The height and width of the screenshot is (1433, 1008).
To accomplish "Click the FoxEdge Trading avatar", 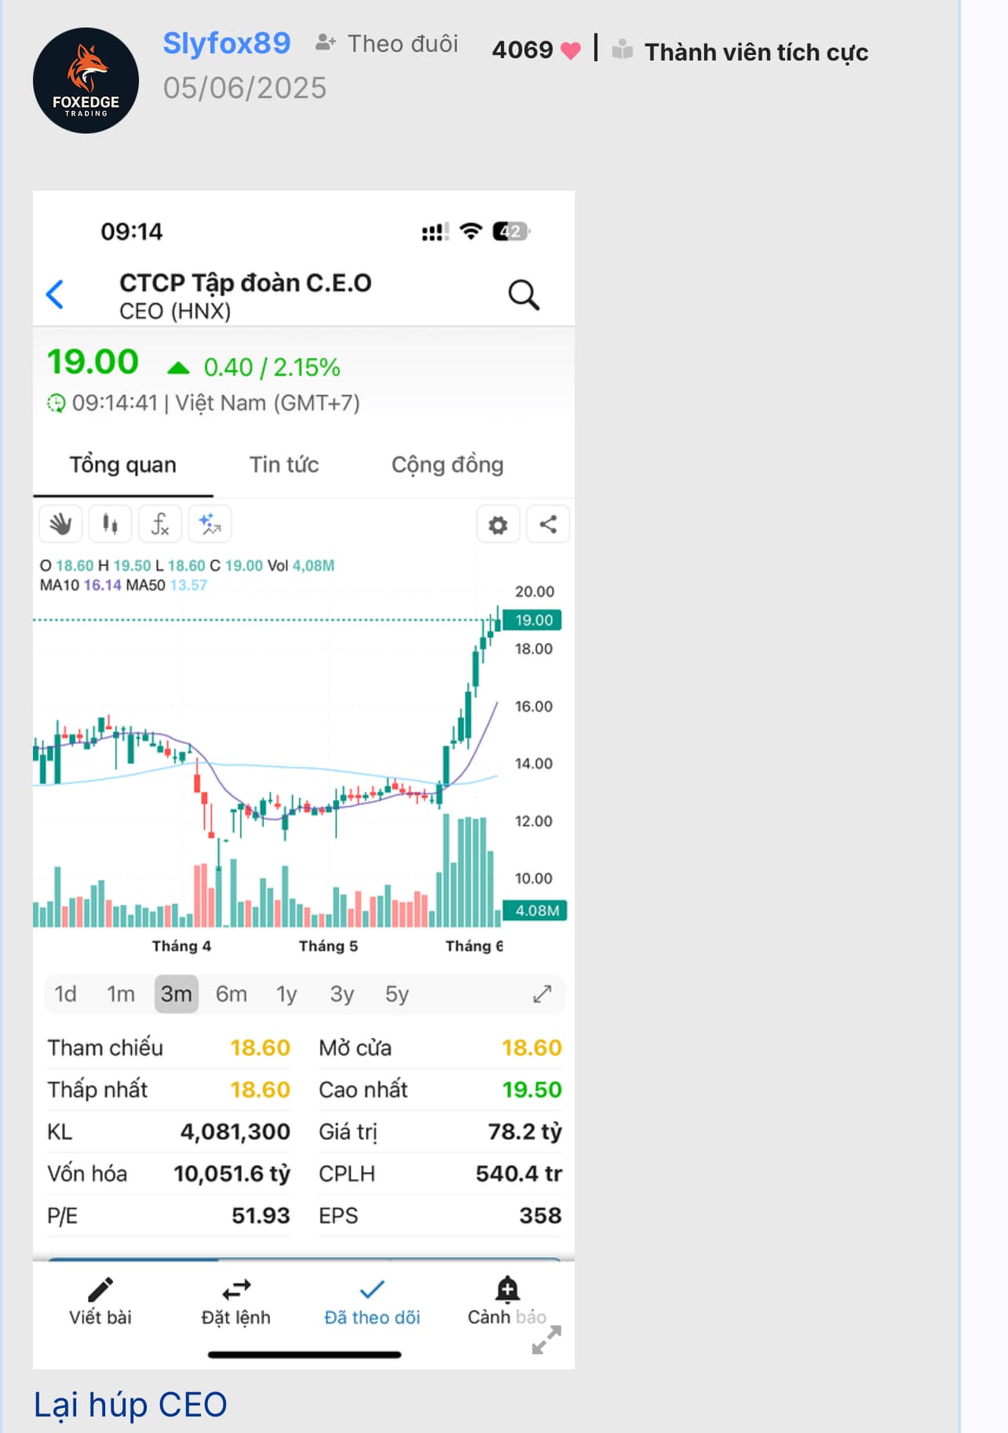I will (x=86, y=81).
